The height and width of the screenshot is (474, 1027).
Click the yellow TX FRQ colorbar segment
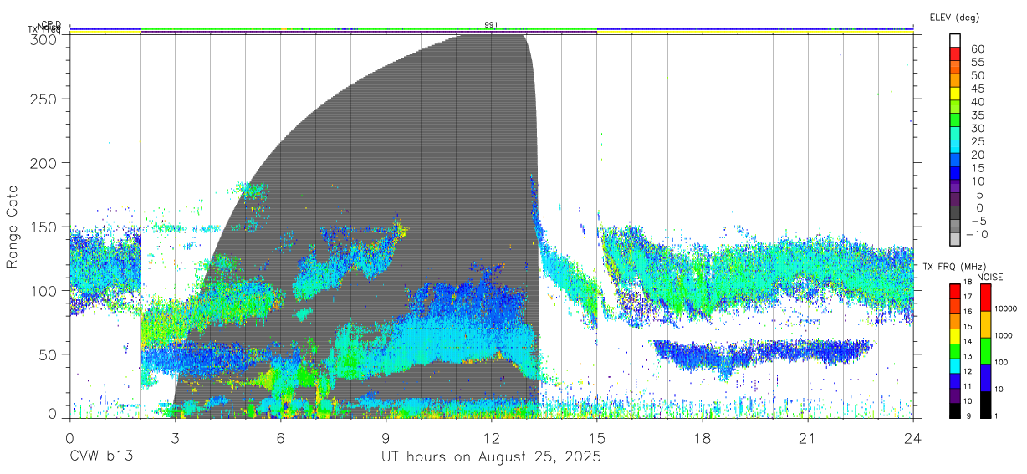(x=955, y=336)
